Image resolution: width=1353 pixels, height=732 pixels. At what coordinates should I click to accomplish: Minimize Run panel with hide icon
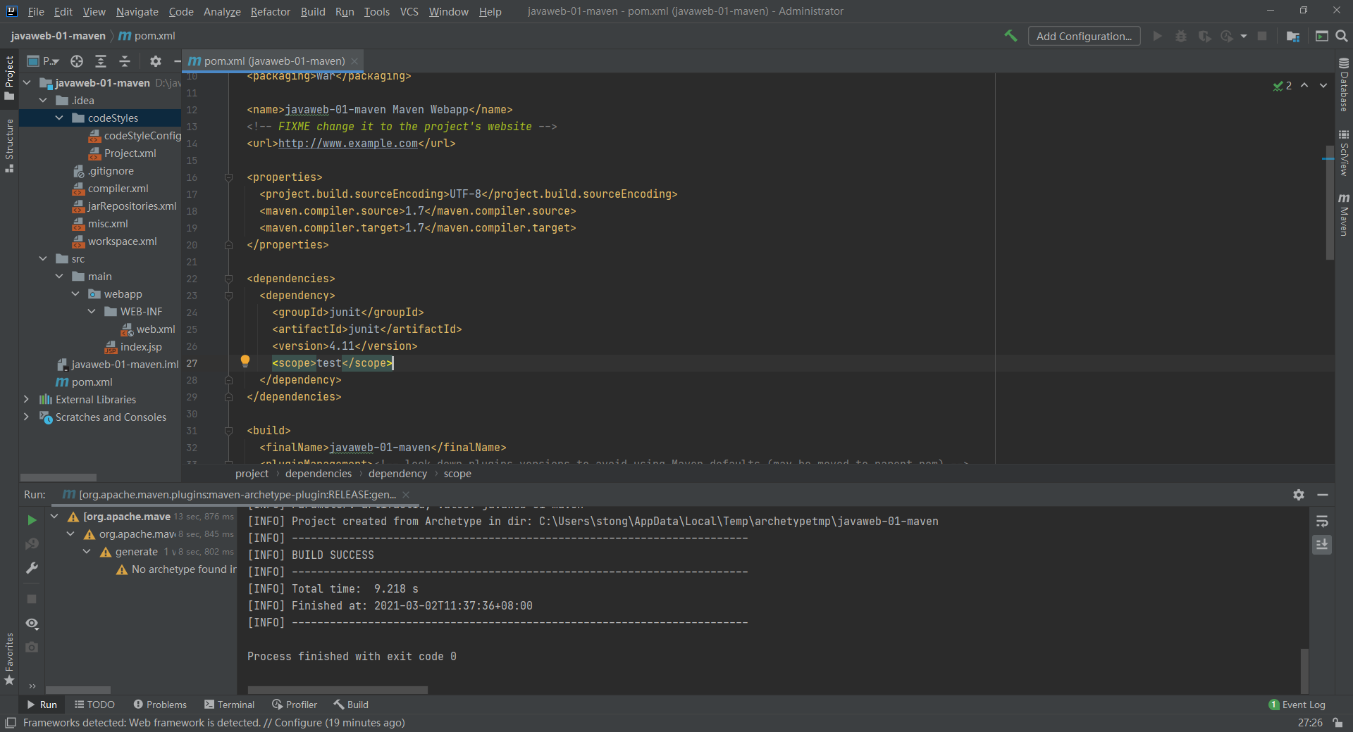click(1323, 495)
